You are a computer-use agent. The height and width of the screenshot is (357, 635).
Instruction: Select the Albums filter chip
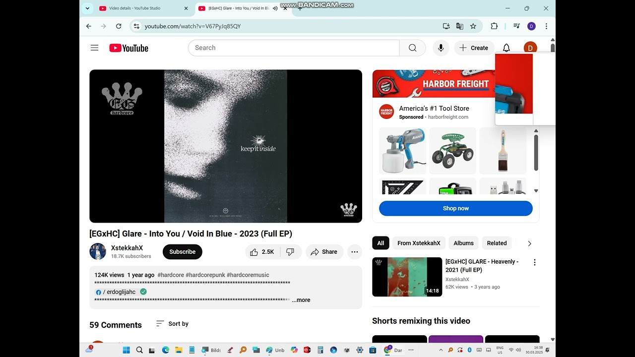(463, 243)
